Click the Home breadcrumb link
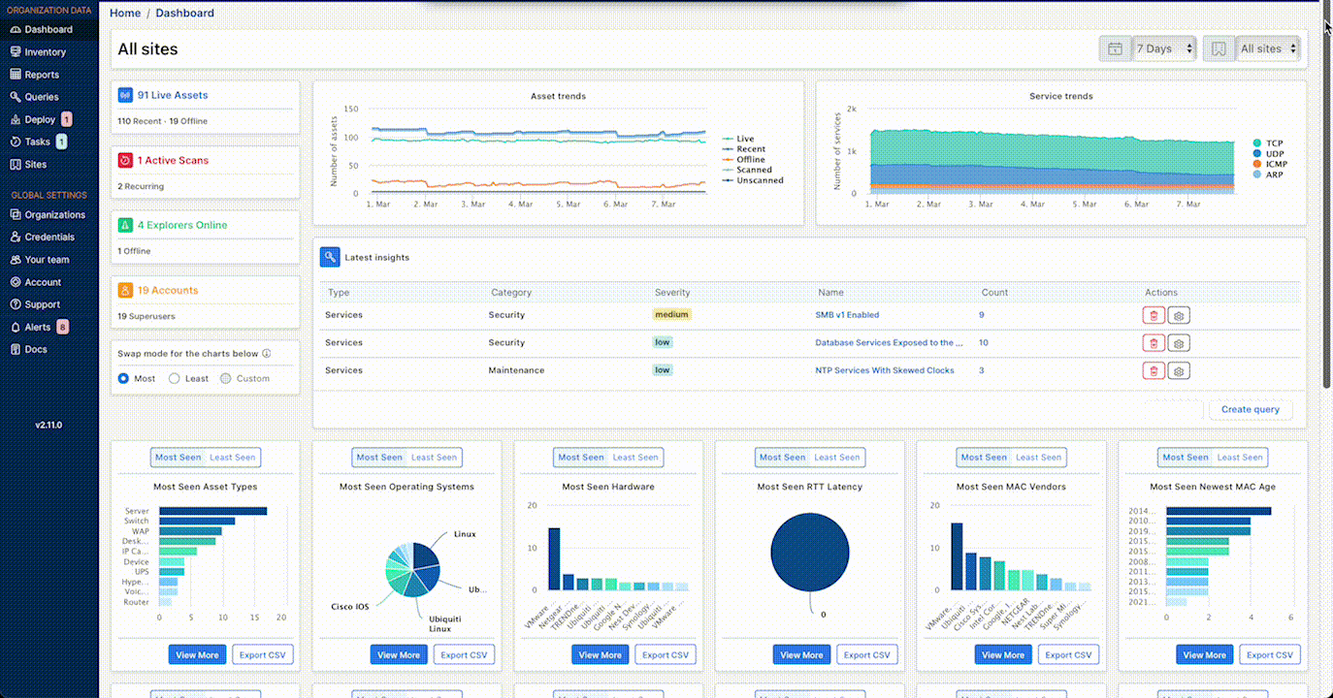This screenshot has width=1333, height=698. tap(125, 14)
